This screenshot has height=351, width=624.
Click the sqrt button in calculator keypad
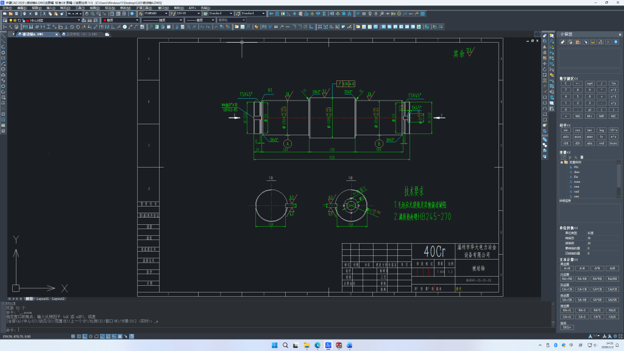(589, 83)
